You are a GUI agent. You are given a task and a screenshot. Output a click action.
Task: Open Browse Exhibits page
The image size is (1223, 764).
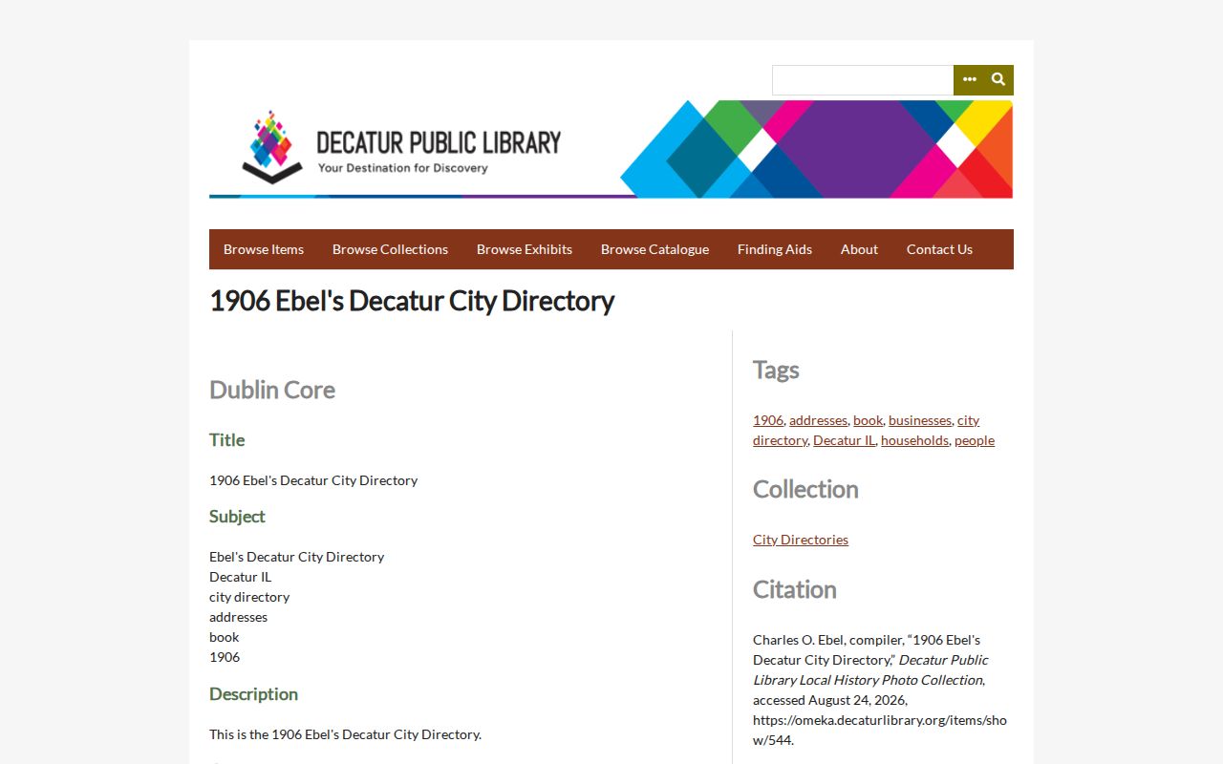pyautogui.click(x=525, y=249)
